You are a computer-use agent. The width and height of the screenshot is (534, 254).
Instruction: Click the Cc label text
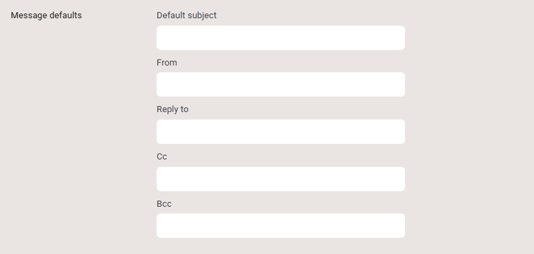(162, 157)
